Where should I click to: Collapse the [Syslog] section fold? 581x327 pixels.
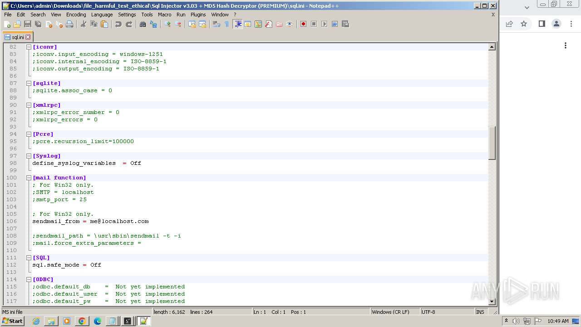point(29,156)
